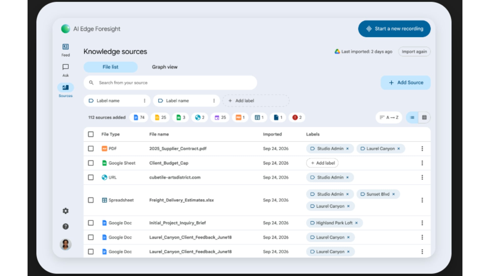Select the Sources sidebar icon
The image size is (490, 276).
[x=66, y=87]
